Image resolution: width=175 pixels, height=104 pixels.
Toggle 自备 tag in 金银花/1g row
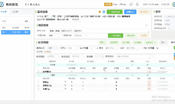(x=149, y=85)
